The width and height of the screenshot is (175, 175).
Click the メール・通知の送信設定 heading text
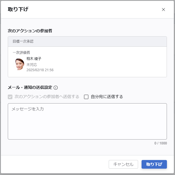pos(30,88)
